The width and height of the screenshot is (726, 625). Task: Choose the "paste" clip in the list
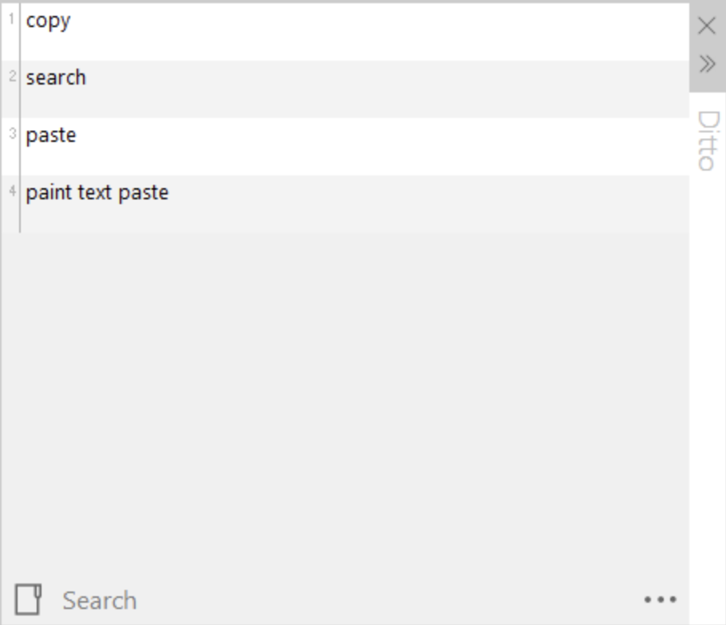pos(51,136)
